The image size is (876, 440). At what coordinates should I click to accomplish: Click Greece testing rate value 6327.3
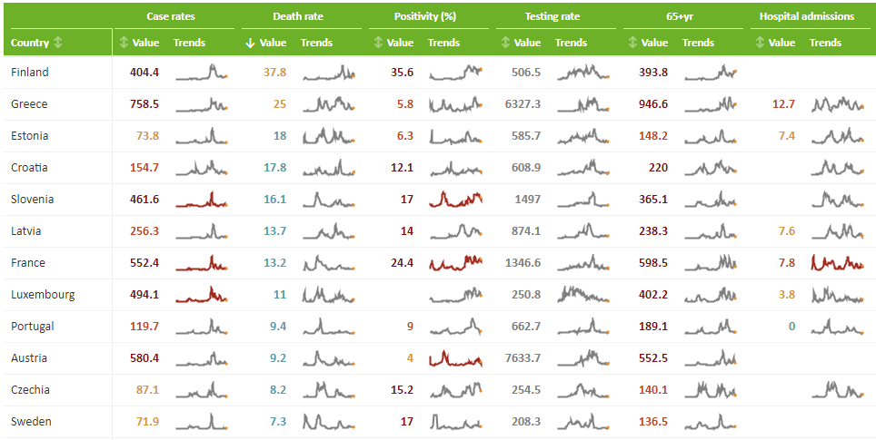pos(523,104)
